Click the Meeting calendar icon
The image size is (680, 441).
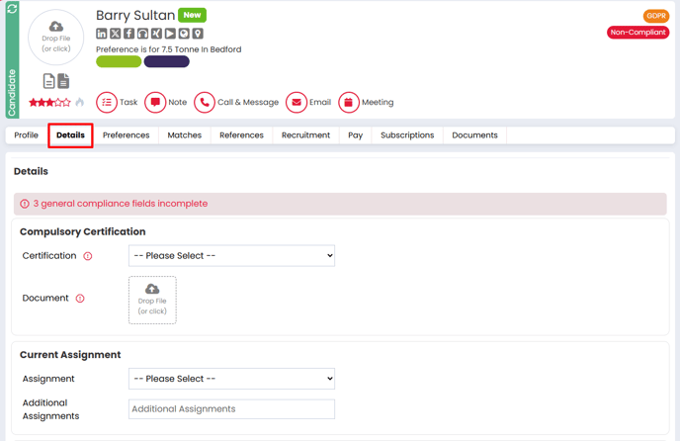[348, 102]
